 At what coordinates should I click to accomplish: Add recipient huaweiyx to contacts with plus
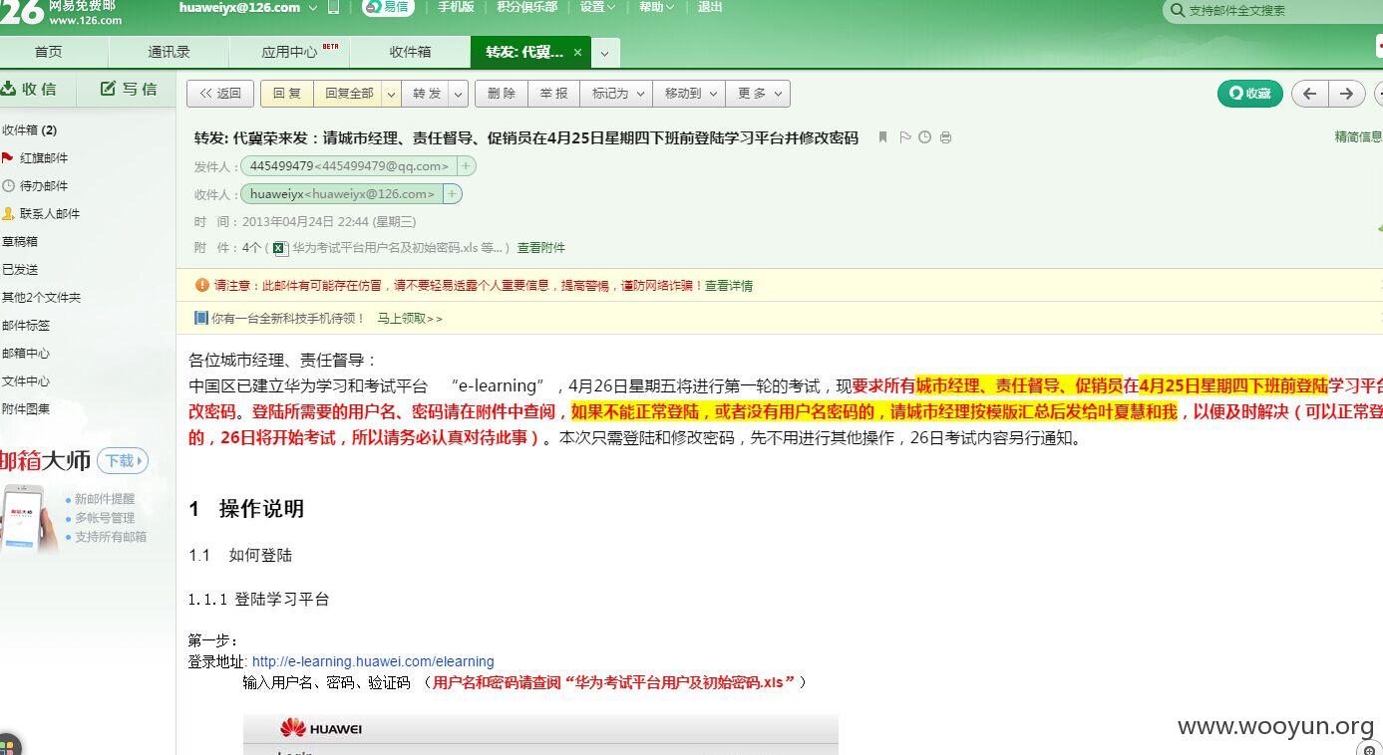point(452,194)
